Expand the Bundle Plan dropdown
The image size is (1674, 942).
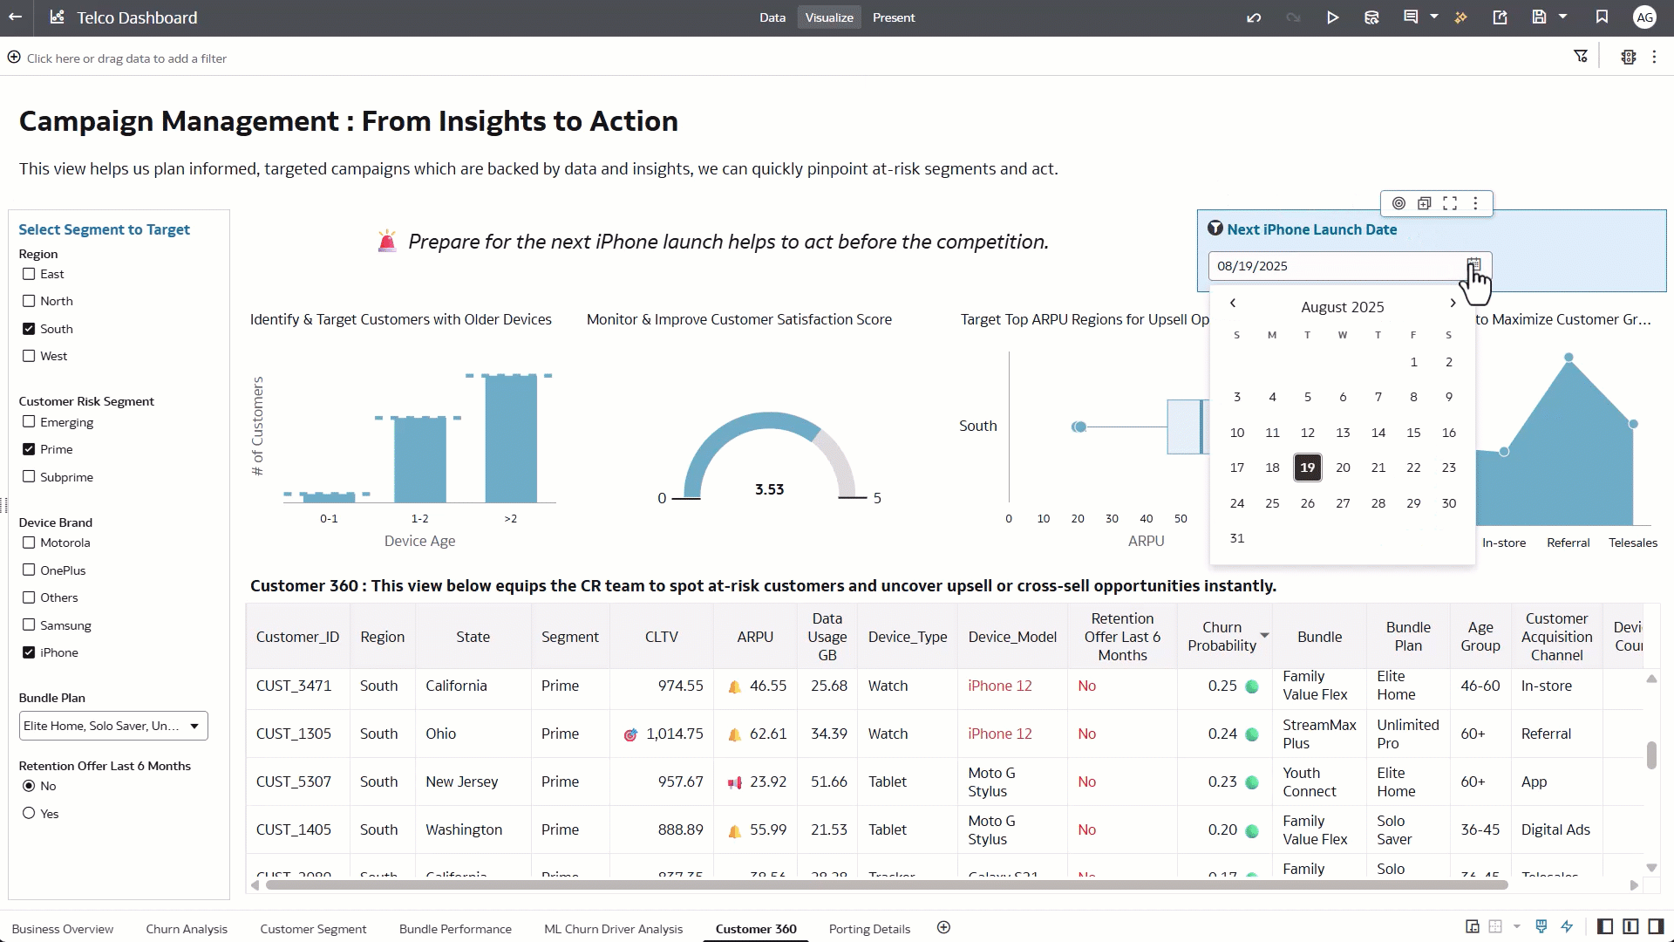coord(194,726)
